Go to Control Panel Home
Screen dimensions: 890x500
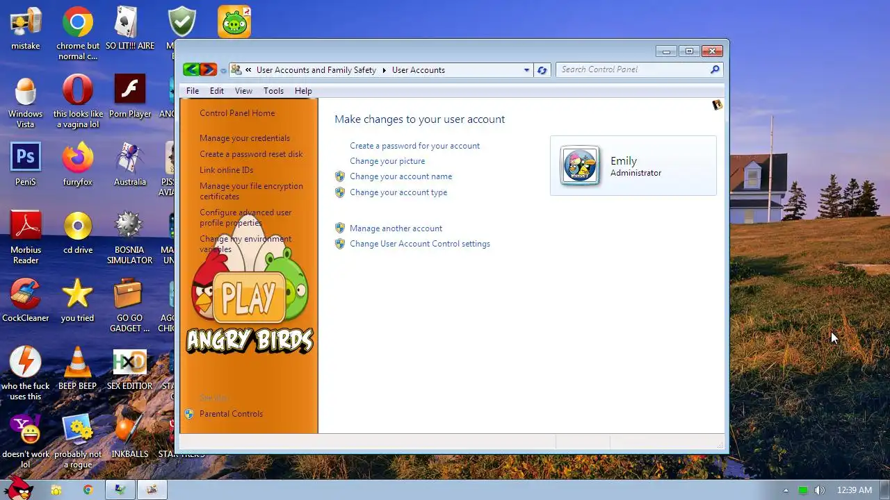point(237,113)
